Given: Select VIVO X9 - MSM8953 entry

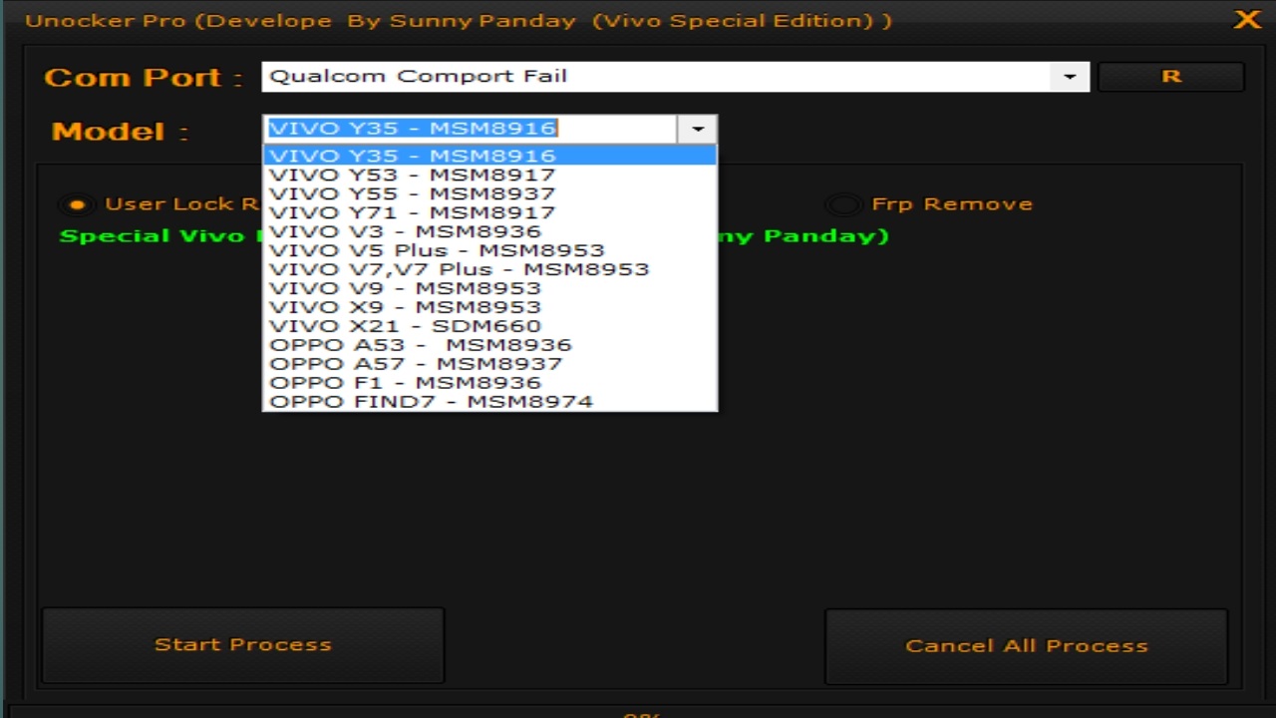Looking at the screenshot, I should point(489,307).
